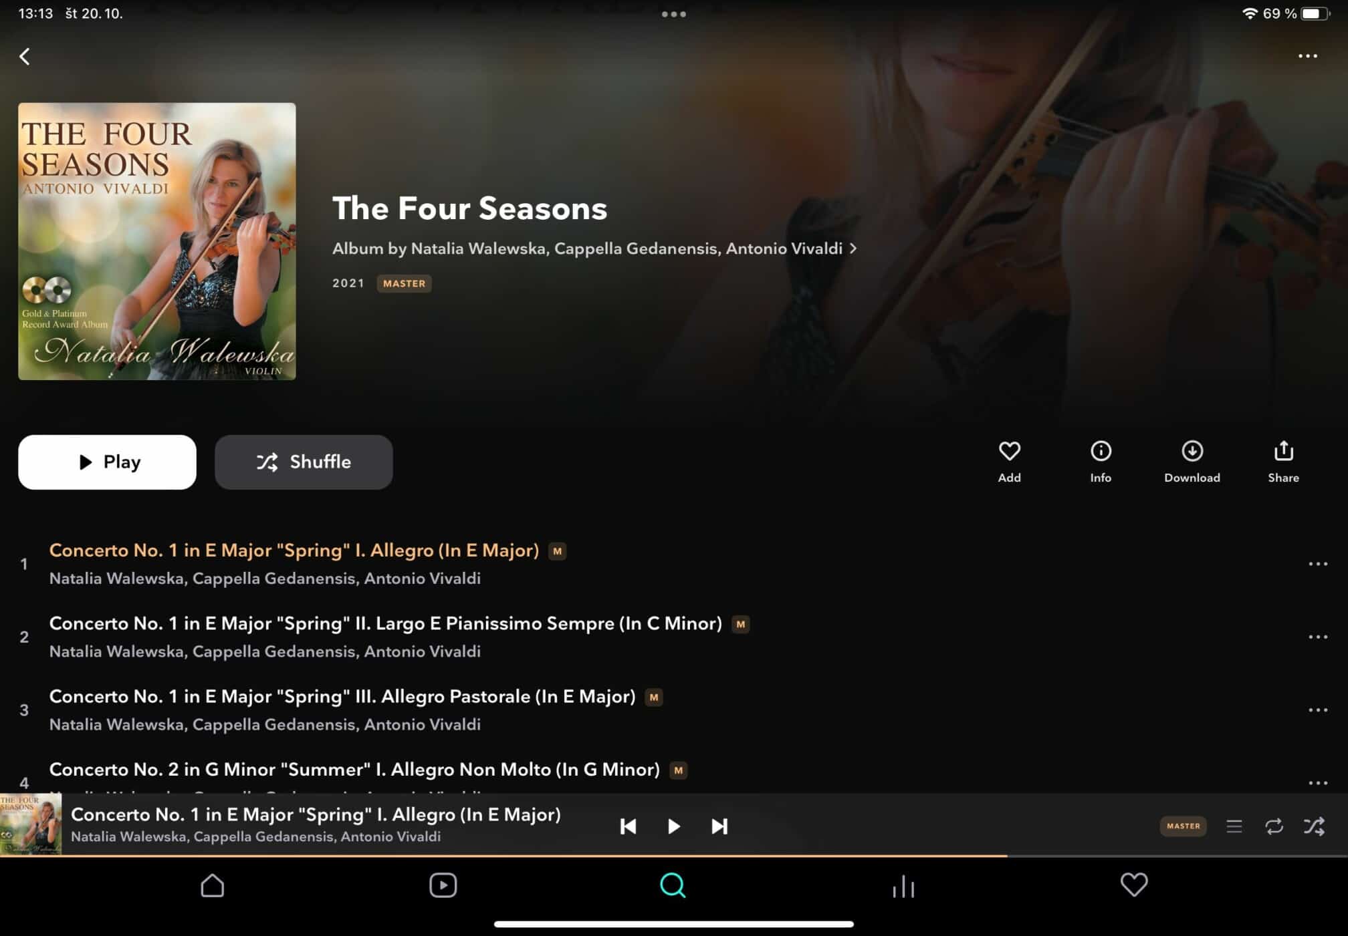Open more options for track 2
Screen dimensions: 1348x936
[x=1318, y=637]
